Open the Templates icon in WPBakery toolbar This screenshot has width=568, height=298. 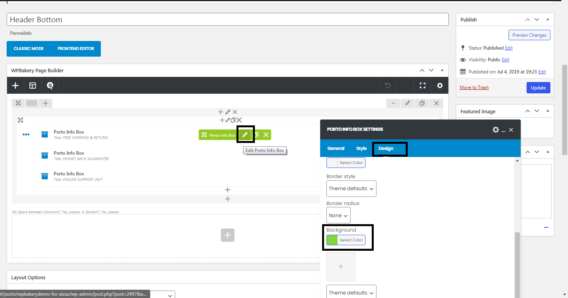tap(33, 86)
